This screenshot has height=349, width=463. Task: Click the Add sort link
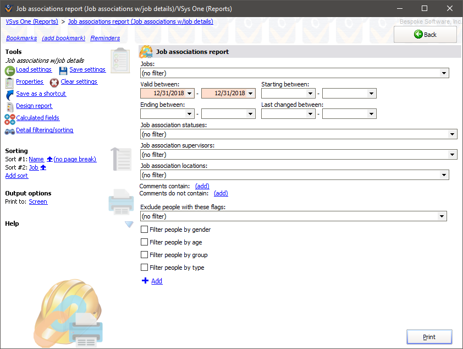point(16,175)
